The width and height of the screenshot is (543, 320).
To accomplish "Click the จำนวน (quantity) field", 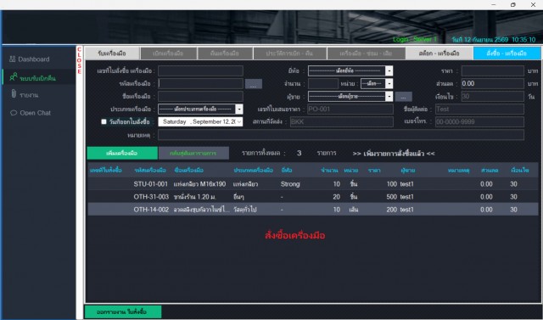I will [323, 83].
